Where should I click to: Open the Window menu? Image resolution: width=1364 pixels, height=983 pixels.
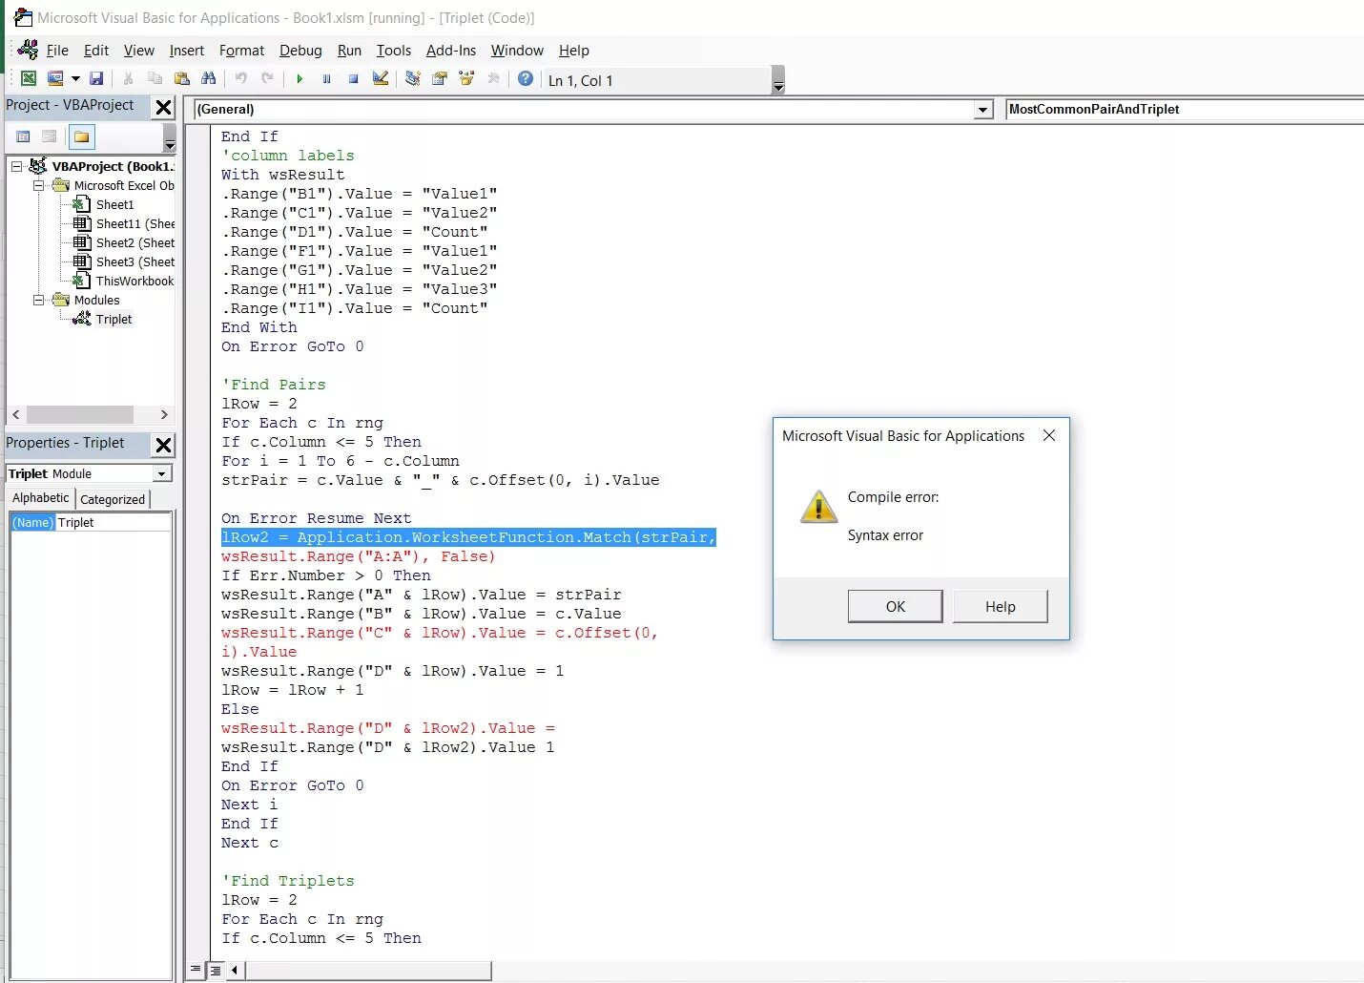click(517, 51)
